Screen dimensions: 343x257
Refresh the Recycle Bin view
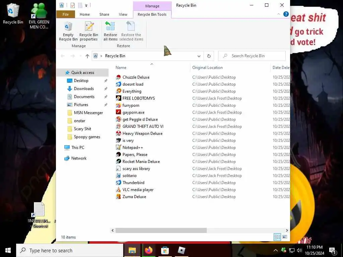tap(209, 56)
